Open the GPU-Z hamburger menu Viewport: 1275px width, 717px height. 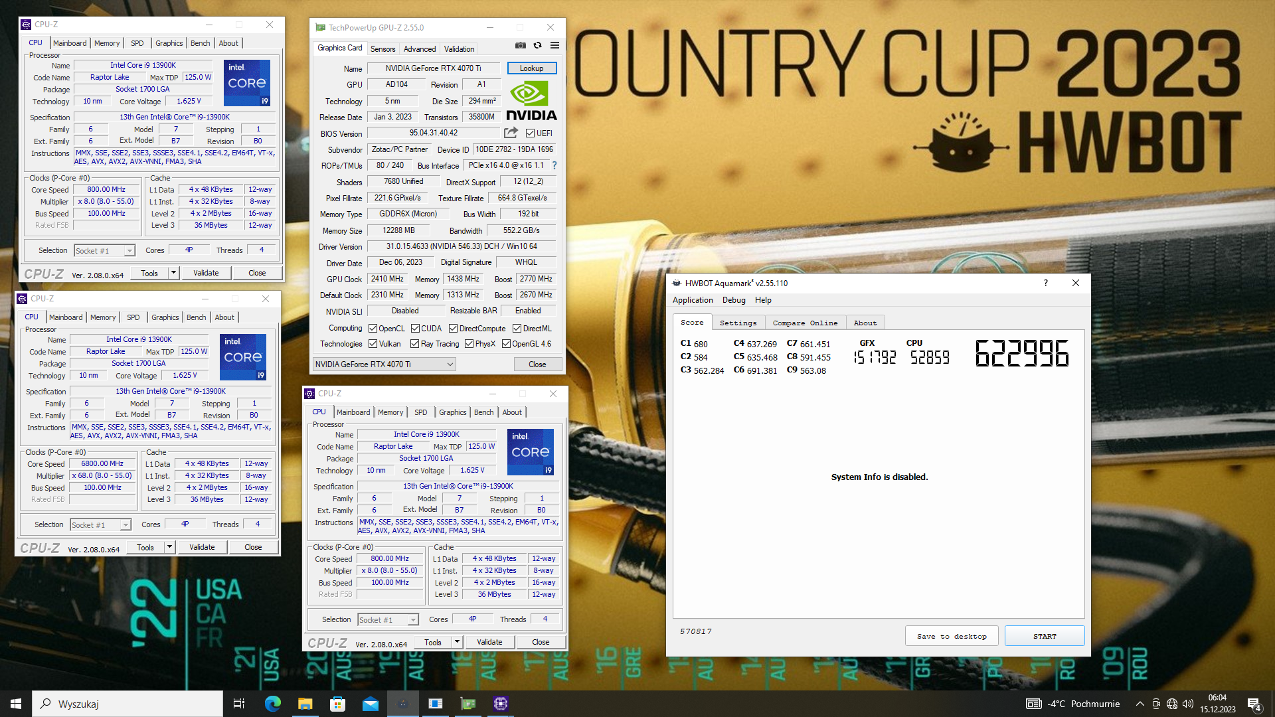554,46
